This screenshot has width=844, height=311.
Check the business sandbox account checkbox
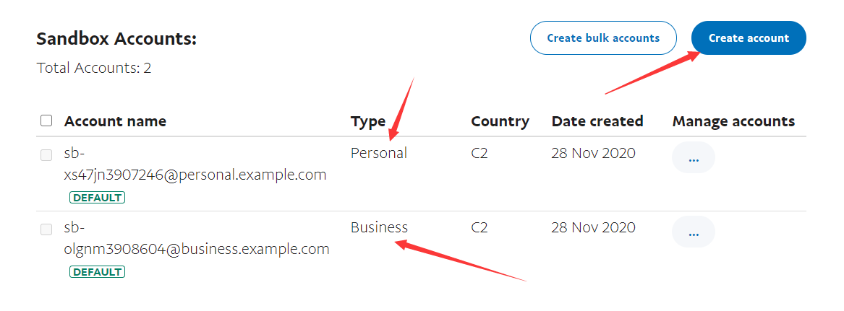click(46, 229)
